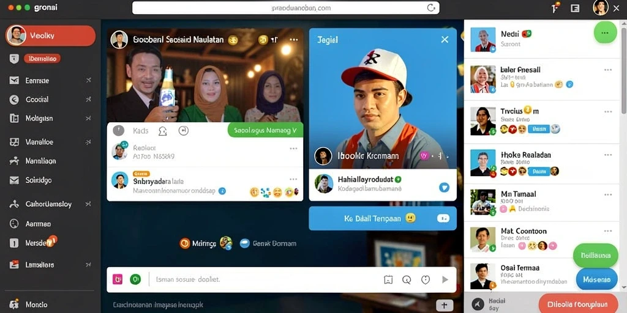Click the CalhorUamsloy sidebar icon

(14, 204)
